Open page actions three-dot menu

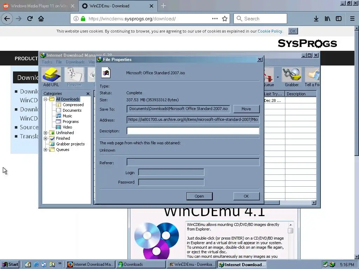215,19
